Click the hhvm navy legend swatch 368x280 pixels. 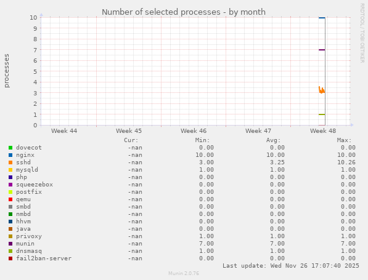point(10,222)
